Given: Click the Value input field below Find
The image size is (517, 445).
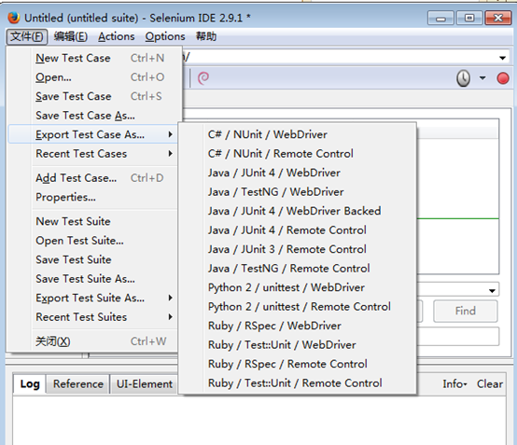Looking at the screenshot, I should (457, 337).
